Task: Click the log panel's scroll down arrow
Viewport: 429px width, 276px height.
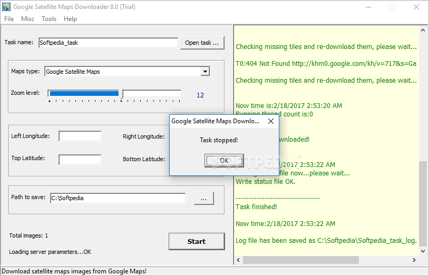Action: tap(423, 251)
